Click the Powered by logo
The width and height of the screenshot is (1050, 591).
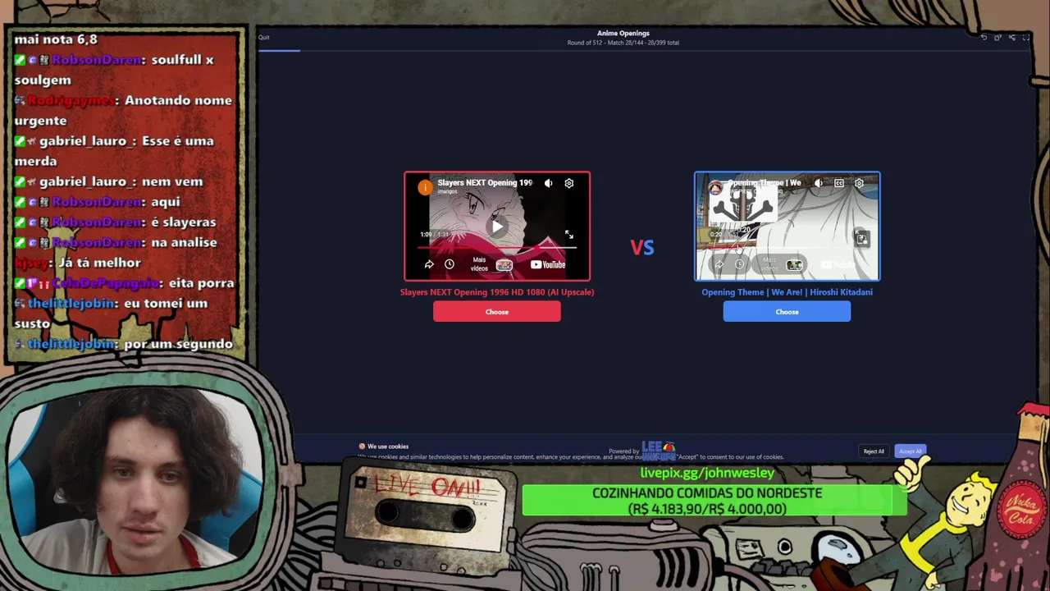click(658, 451)
